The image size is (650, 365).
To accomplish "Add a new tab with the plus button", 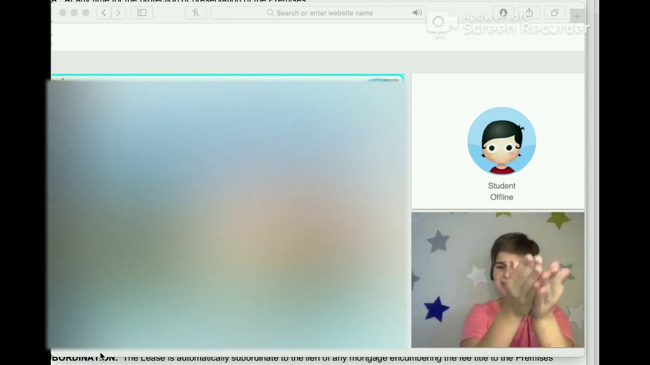I will click(577, 16).
